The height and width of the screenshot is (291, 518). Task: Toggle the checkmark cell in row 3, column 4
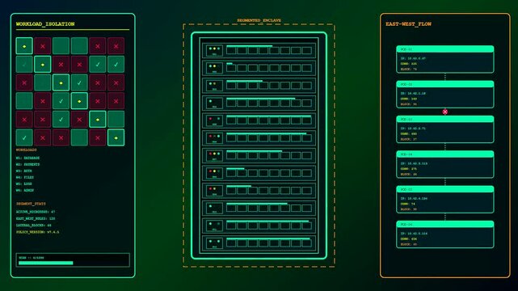point(79,82)
